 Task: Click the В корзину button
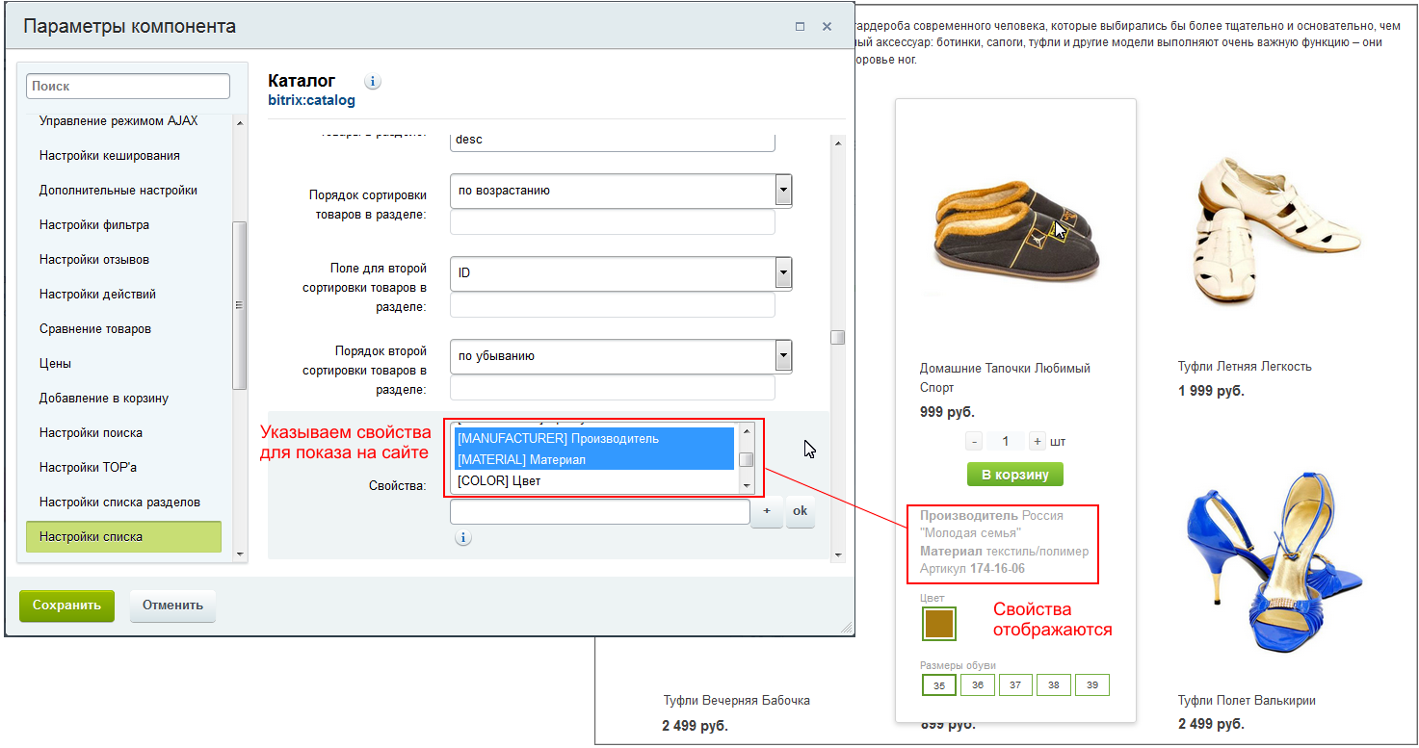[1014, 474]
